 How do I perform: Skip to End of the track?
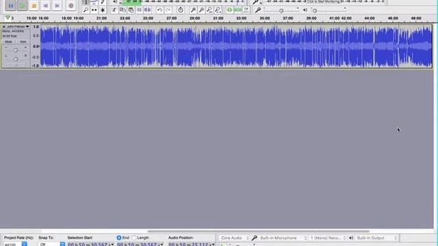[57, 5]
